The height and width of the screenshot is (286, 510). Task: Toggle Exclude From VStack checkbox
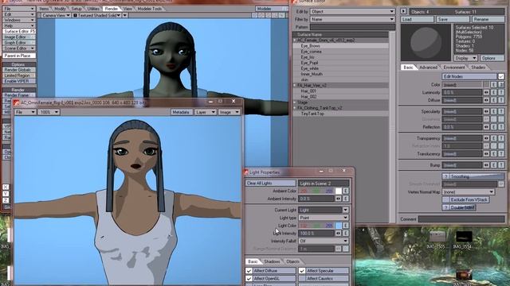point(445,199)
